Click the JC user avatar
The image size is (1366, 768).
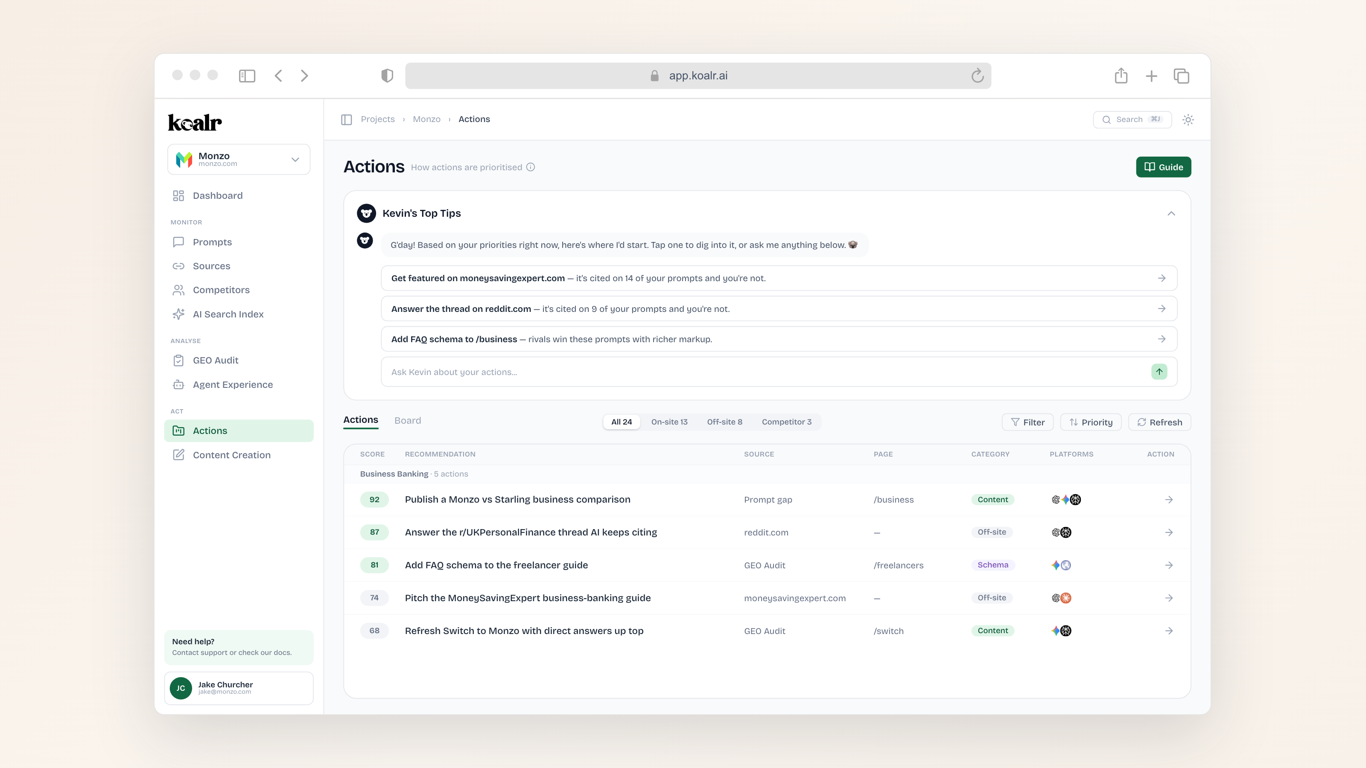(x=181, y=689)
